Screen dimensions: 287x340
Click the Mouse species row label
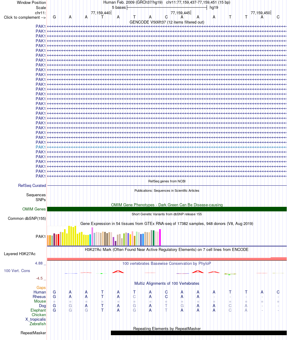pos(40,301)
